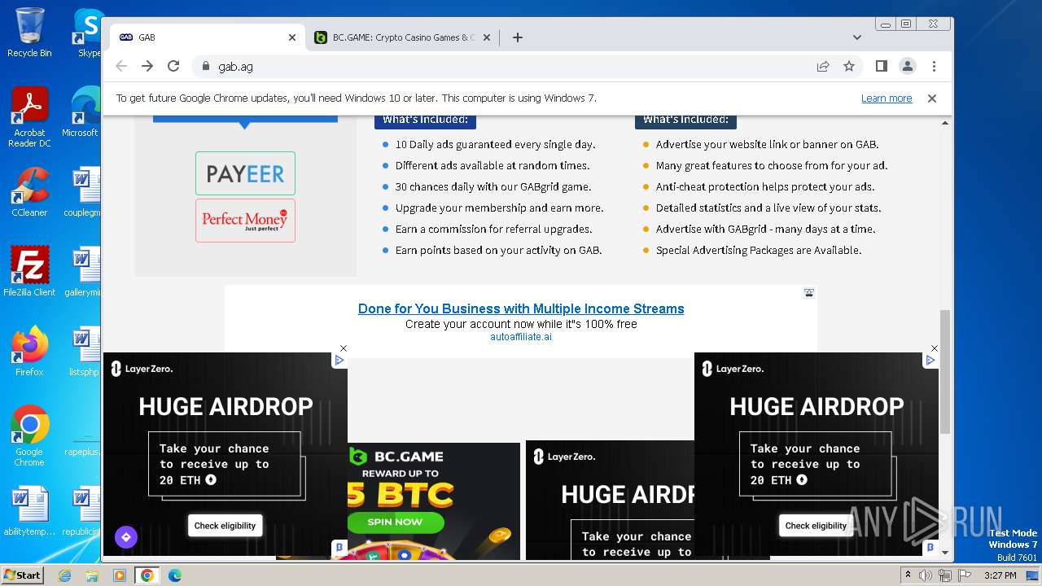This screenshot has width=1042, height=586.
Task: Click the SPIN NOW button
Action: [395, 522]
